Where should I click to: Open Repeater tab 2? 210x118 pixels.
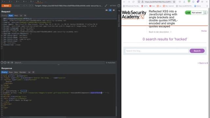click(10, 1)
